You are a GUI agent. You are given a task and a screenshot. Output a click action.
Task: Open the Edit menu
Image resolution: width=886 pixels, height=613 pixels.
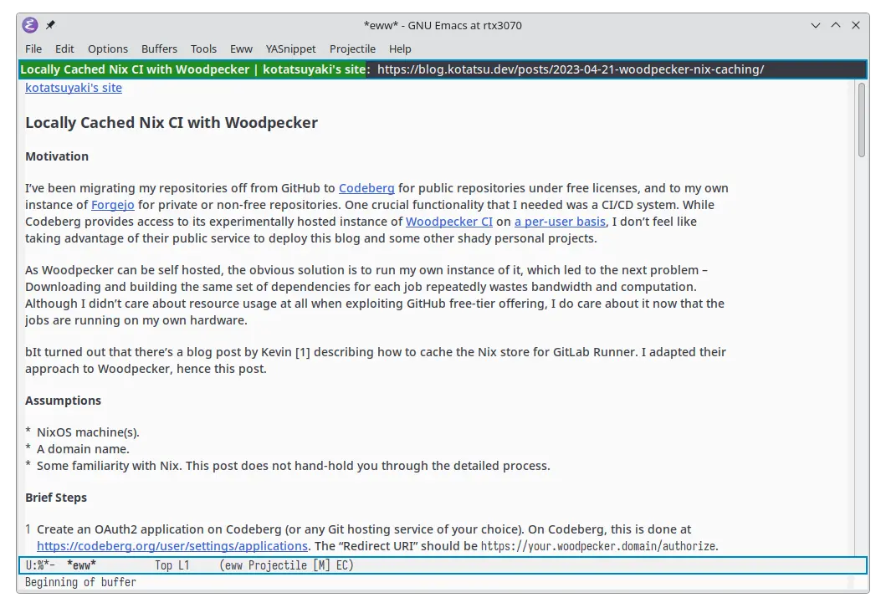(x=64, y=49)
